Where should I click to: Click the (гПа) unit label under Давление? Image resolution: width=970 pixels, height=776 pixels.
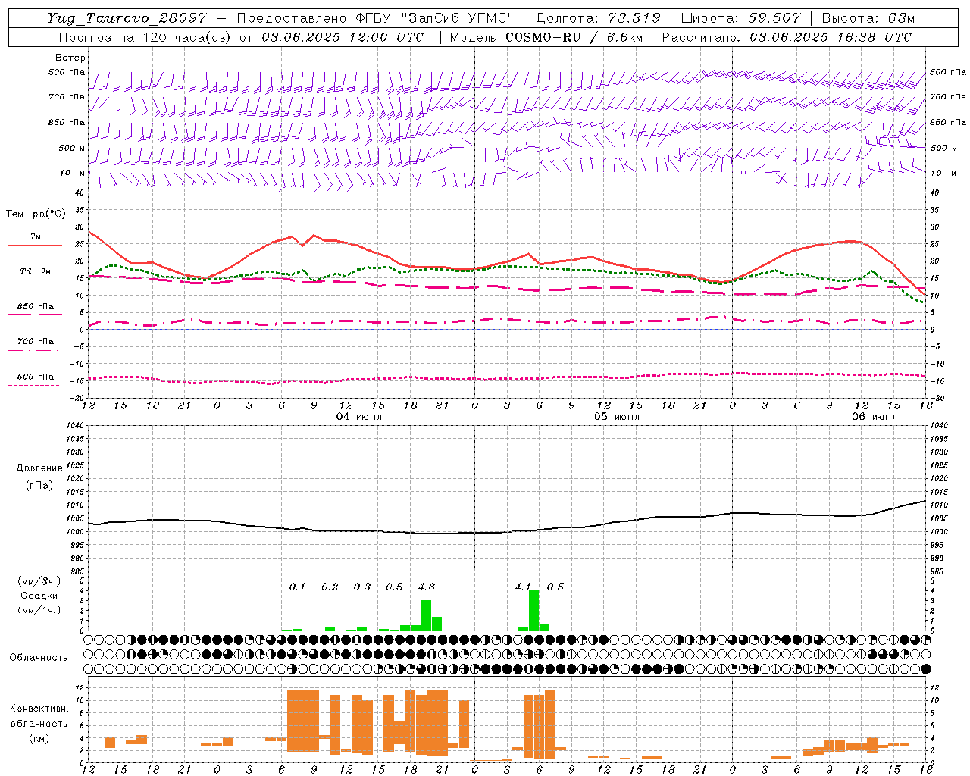click(x=40, y=486)
